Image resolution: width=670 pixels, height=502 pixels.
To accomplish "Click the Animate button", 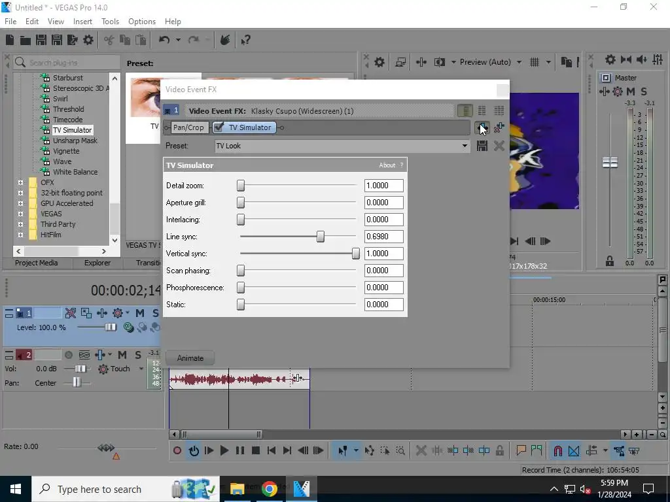I will (x=190, y=358).
